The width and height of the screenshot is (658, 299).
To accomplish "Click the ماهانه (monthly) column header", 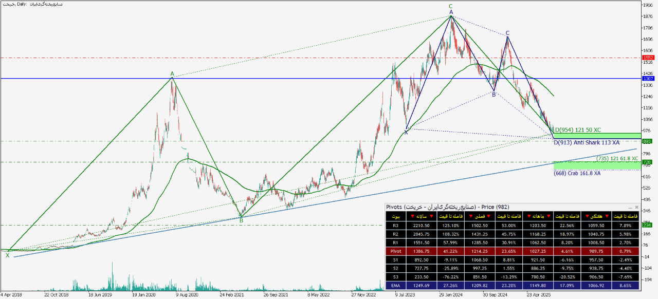I will [x=537, y=217].
